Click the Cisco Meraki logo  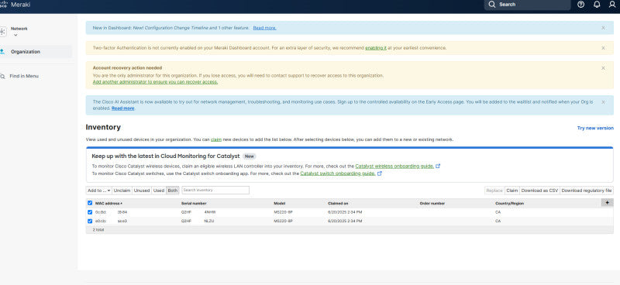pos(15,5)
